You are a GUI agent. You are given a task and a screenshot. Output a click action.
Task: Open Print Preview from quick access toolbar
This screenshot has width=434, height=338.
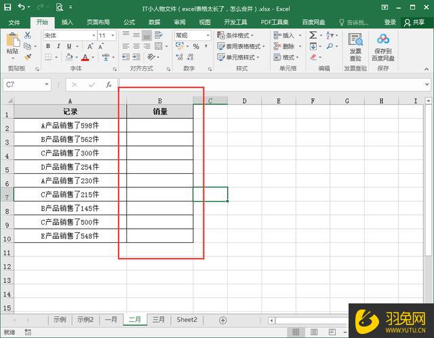click(59, 7)
